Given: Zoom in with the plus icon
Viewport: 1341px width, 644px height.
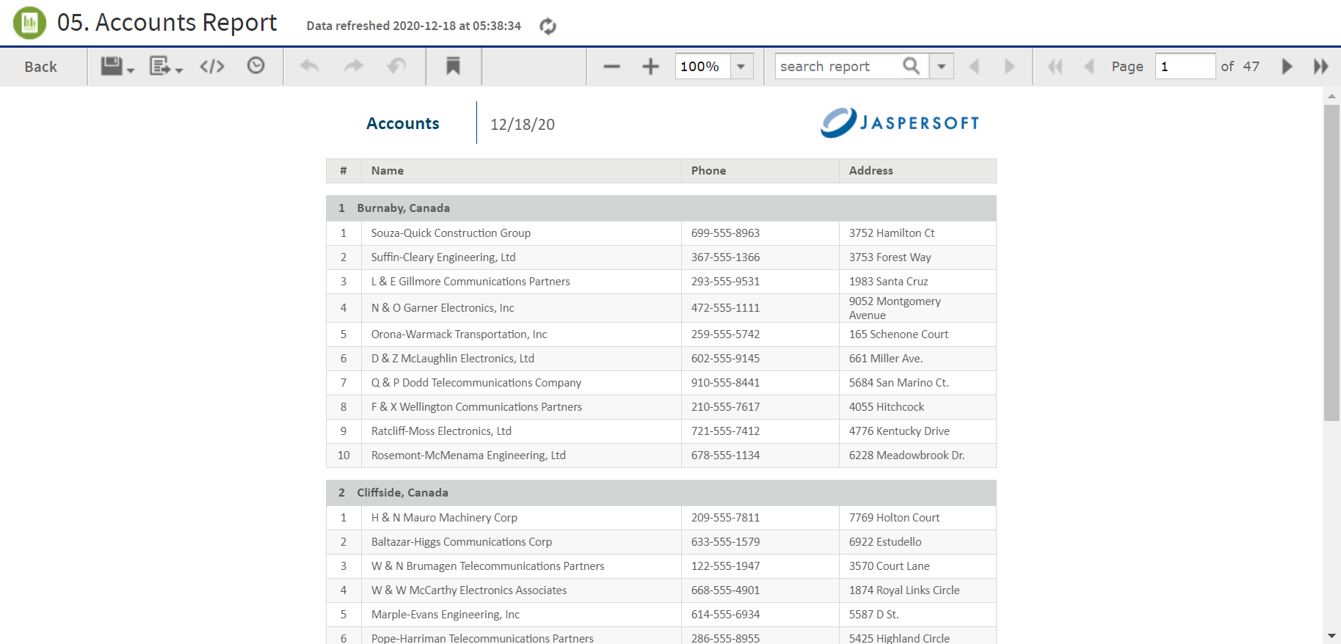Looking at the screenshot, I should point(650,67).
